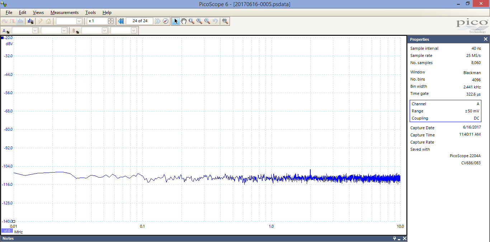Open Channel B options button
Image resolution: width=490 pixels, height=242 pixels.
pos(76,31)
